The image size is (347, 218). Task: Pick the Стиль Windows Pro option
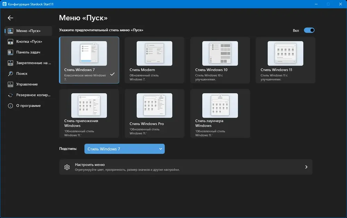(x=154, y=113)
